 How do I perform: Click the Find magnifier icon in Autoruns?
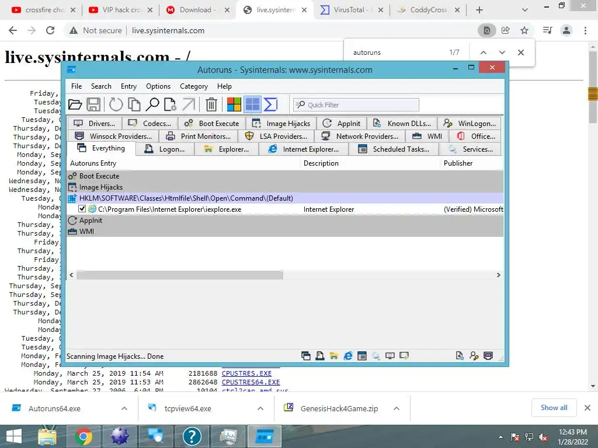[x=152, y=104]
